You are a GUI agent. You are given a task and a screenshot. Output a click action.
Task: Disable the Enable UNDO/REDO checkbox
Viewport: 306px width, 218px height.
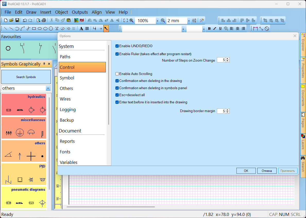click(x=117, y=46)
